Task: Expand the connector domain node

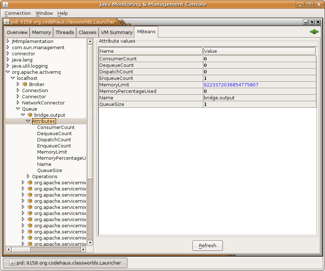Action: 8,53
